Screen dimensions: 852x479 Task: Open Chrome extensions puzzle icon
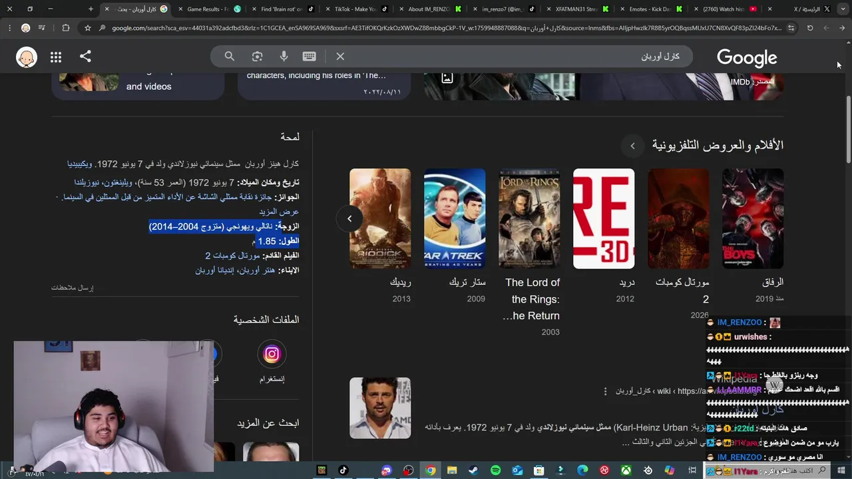(x=65, y=28)
